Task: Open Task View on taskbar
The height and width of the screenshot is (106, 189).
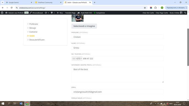Action: tap(15, 104)
